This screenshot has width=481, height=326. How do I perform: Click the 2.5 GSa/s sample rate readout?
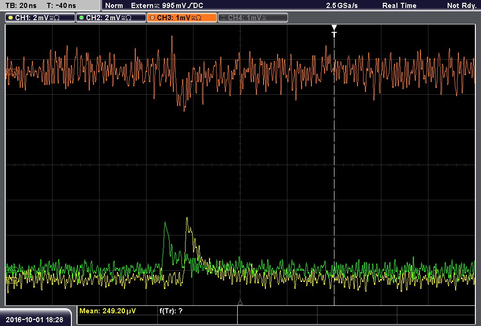(x=342, y=6)
